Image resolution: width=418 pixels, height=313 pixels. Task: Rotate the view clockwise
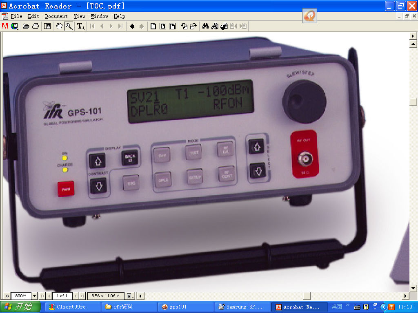193,26
